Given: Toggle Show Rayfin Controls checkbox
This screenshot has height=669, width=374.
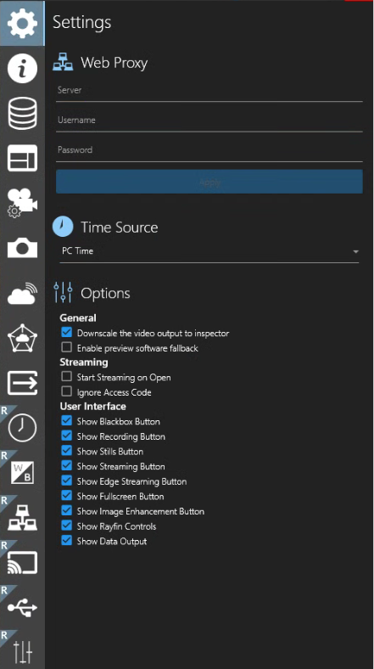Looking at the screenshot, I should pyautogui.click(x=66, y=526).
